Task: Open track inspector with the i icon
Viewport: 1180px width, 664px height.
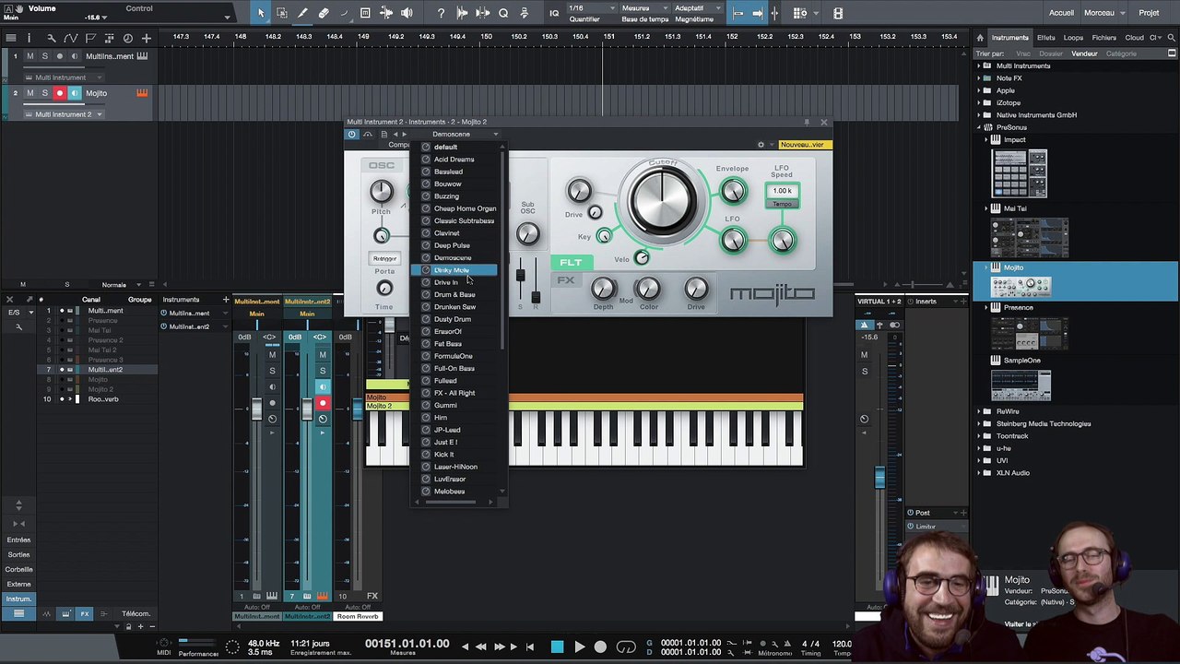Action: [x=29, y=38]
